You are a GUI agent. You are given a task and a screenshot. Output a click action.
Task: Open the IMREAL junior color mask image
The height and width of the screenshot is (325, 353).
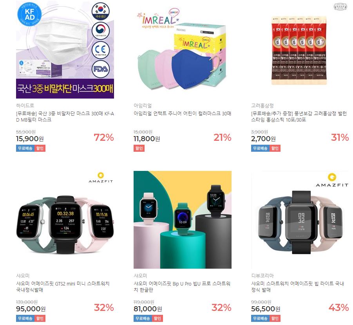[x=182, y=49]
